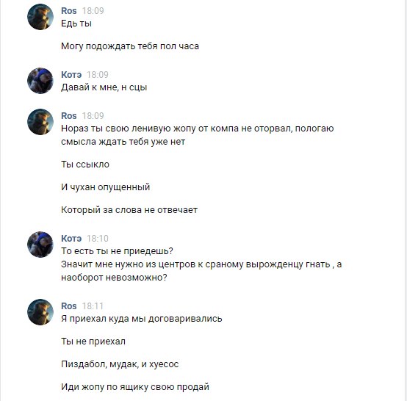
Task: Select the message 'Давай к мне, н сцы'
Action: [104, 87]
